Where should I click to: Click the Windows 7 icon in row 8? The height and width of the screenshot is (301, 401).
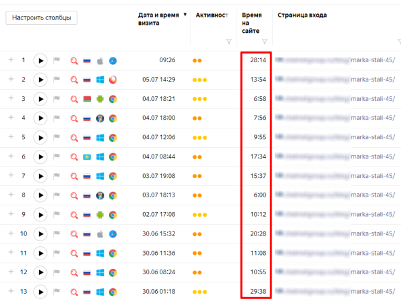point(100,195)
